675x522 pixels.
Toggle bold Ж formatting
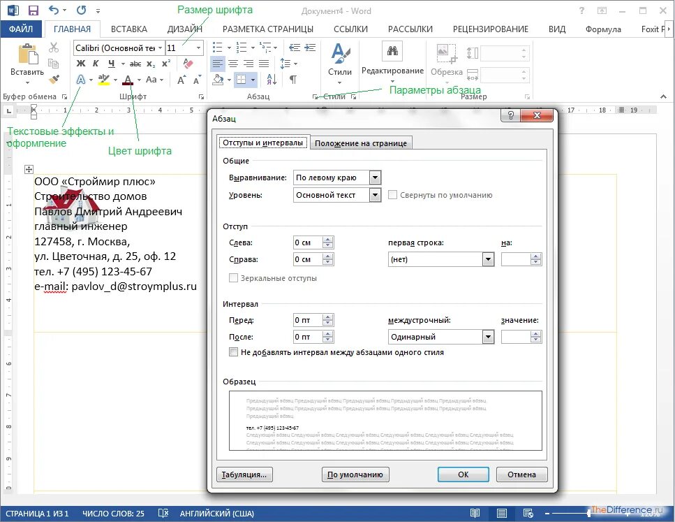click(80, 64)
